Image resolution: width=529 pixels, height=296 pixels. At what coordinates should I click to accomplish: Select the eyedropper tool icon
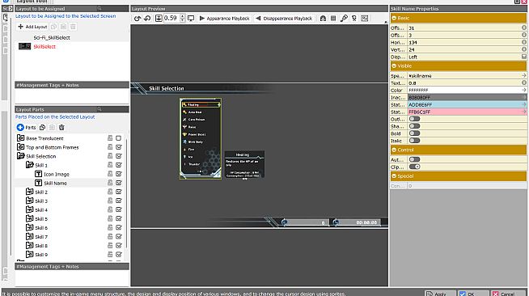tap(344, 19)
